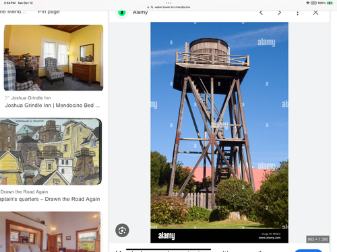Click the Joshua Grindle Inn source label

tap(31, 98)
